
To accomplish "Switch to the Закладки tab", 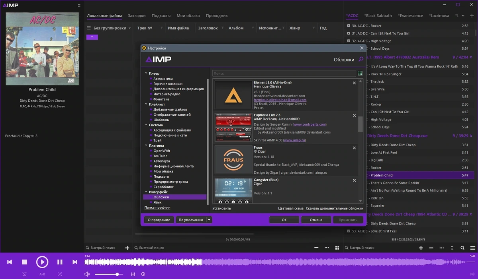I will [x=137, y=15].
